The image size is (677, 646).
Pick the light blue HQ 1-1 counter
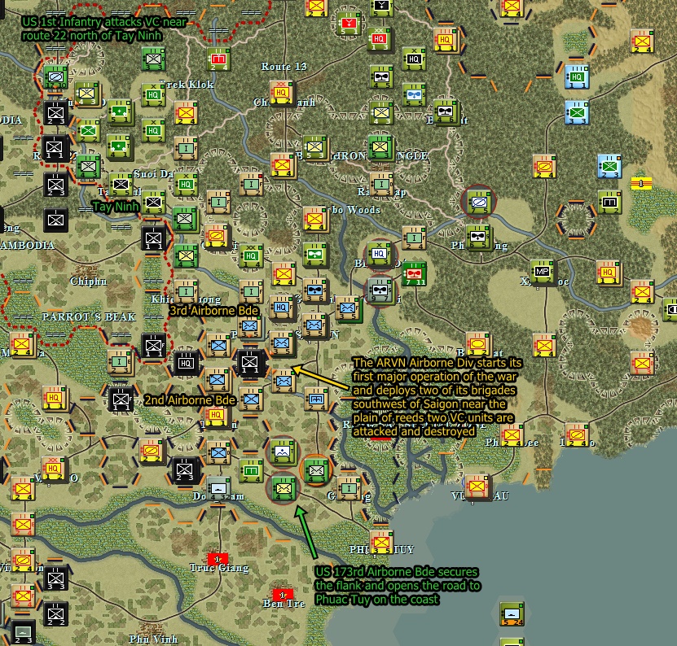577,77
